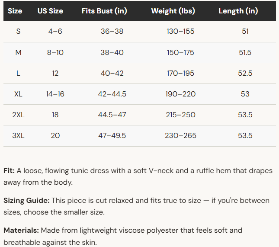Click the 230–265 weight cell

point(180,135)
